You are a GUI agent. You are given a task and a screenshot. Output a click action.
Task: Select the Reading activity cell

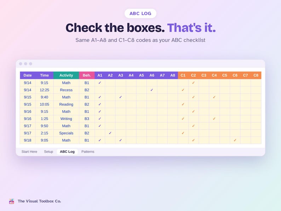66,104
